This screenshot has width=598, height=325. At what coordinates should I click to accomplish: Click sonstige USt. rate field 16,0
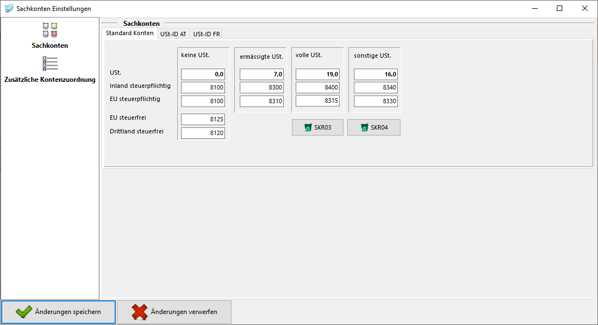[x=375, y=74]
